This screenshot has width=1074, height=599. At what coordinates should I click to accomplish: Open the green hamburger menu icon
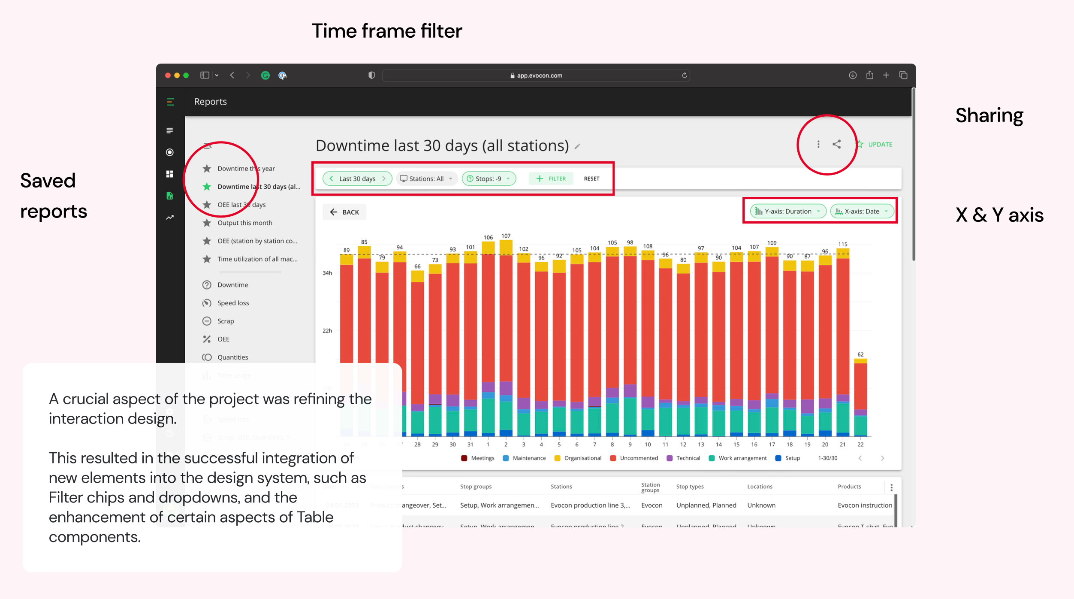tap(170, 102)
